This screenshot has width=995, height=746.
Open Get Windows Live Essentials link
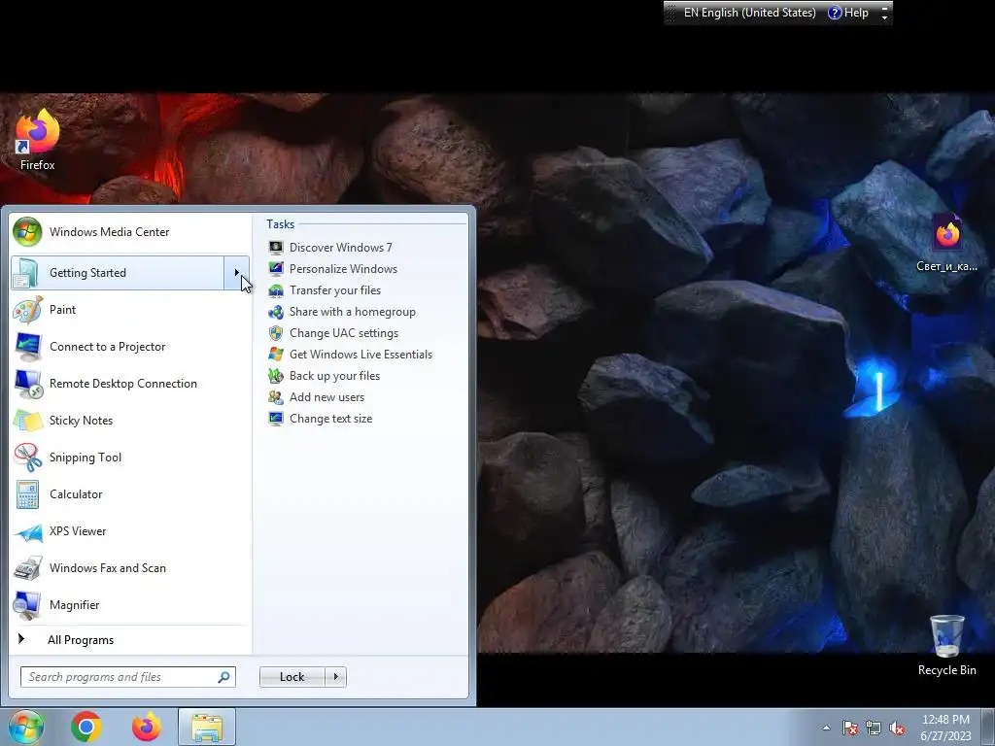coord(361,355)
